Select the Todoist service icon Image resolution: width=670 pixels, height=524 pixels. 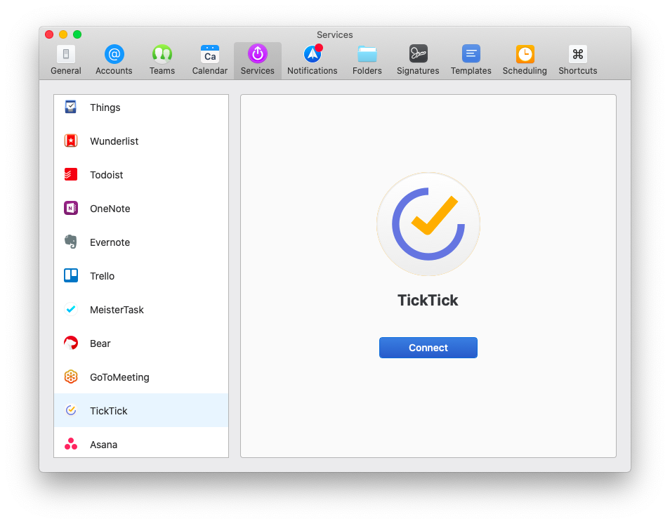(70, 174)
